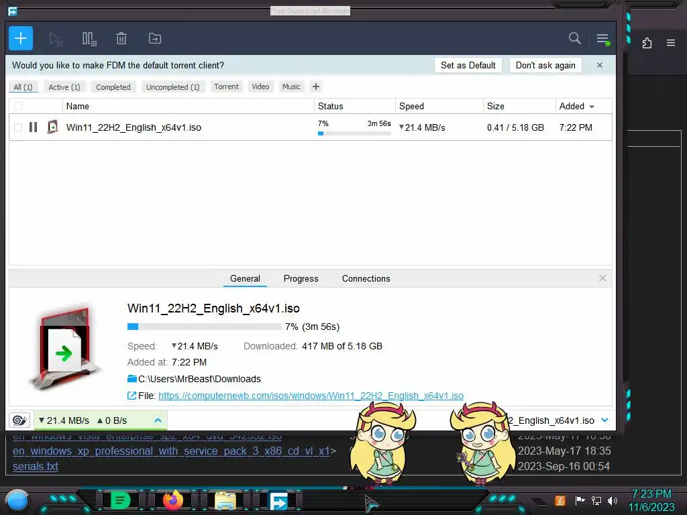
Task: Click Set as Default button
Action: coord(468,65)
